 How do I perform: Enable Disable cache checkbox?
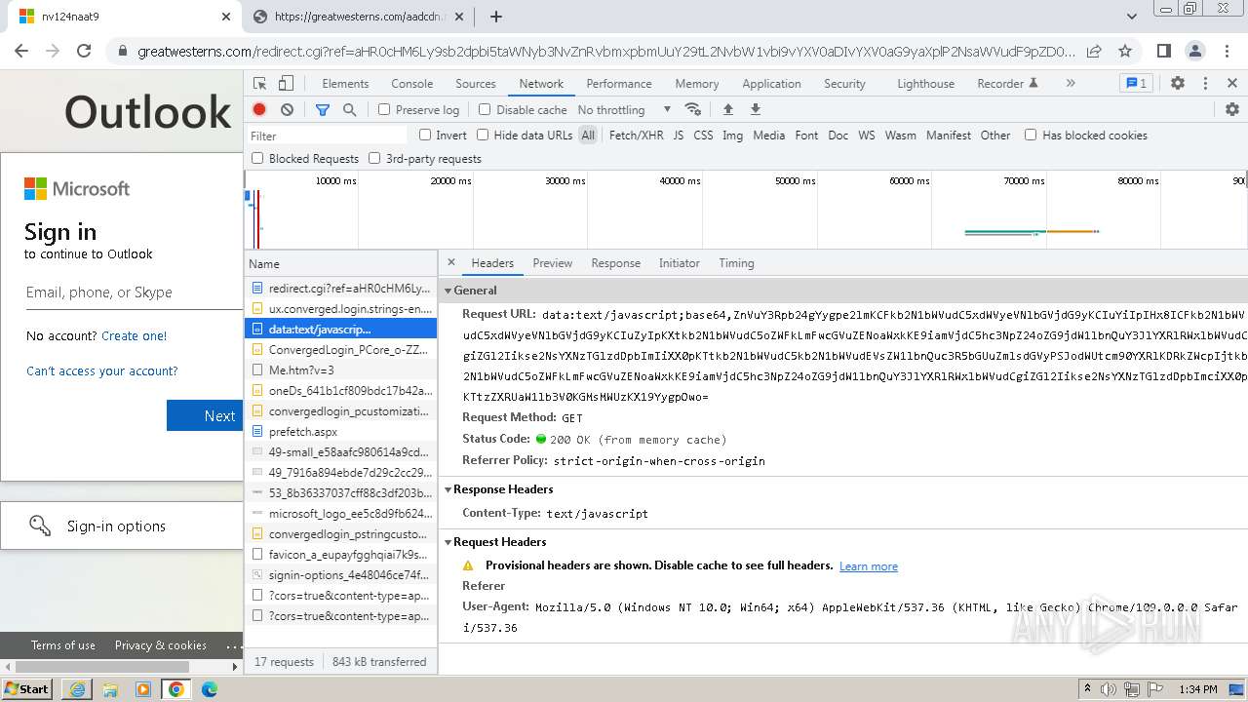(485, 110)
